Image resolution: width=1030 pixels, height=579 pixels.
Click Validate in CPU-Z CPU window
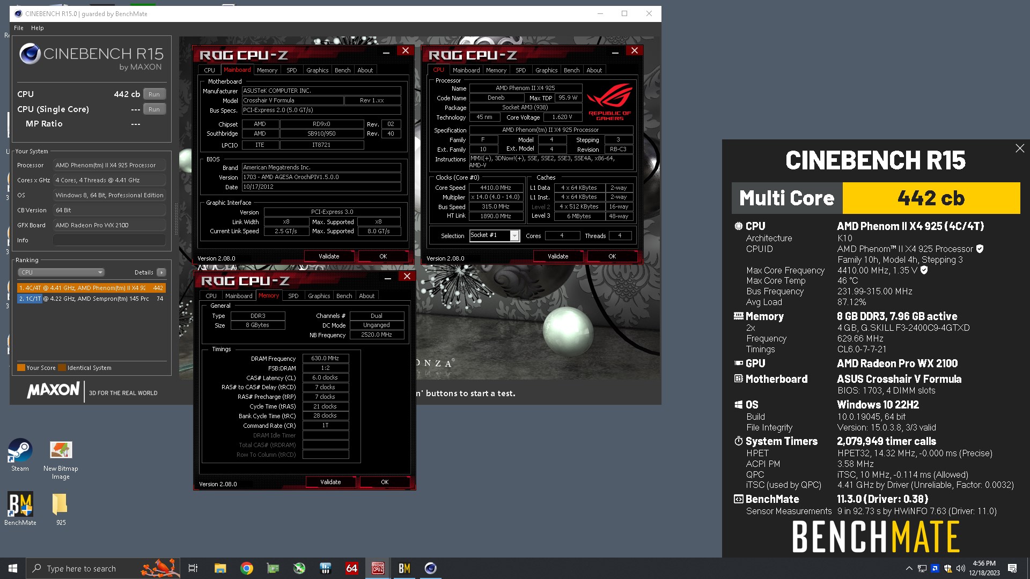(x=558, y=256)
